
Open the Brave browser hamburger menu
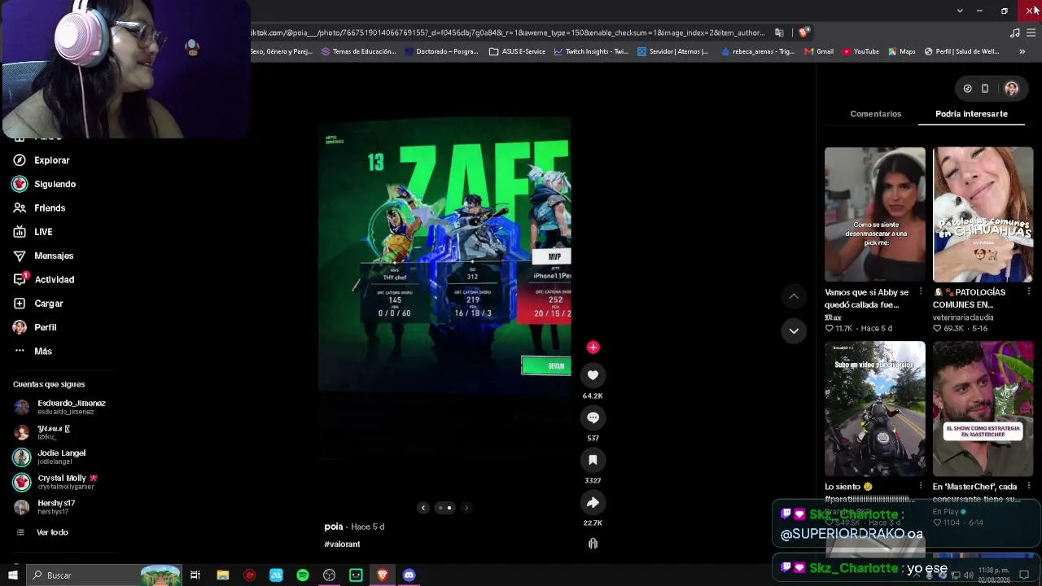tap(1031, 33)
